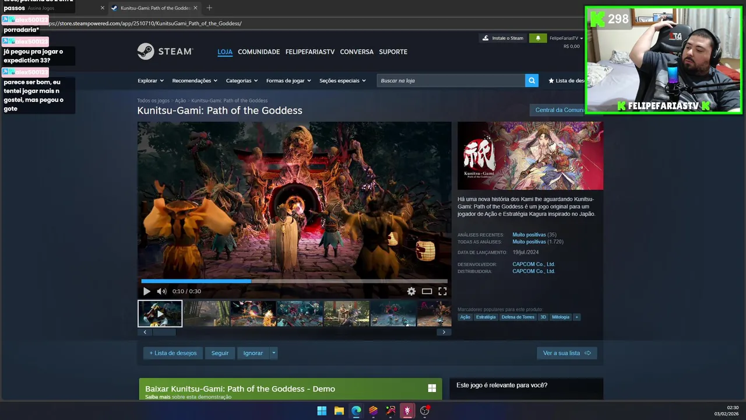Expand the Categorias menu
Image resolution: width=746 pixels, height=420 pixels.
coord(242,80)
